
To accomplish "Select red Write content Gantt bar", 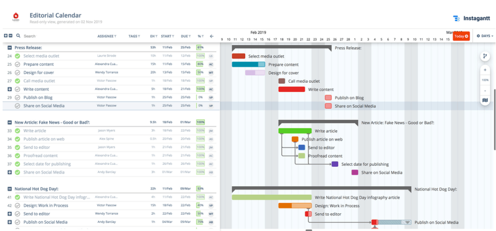I will 292,89.
